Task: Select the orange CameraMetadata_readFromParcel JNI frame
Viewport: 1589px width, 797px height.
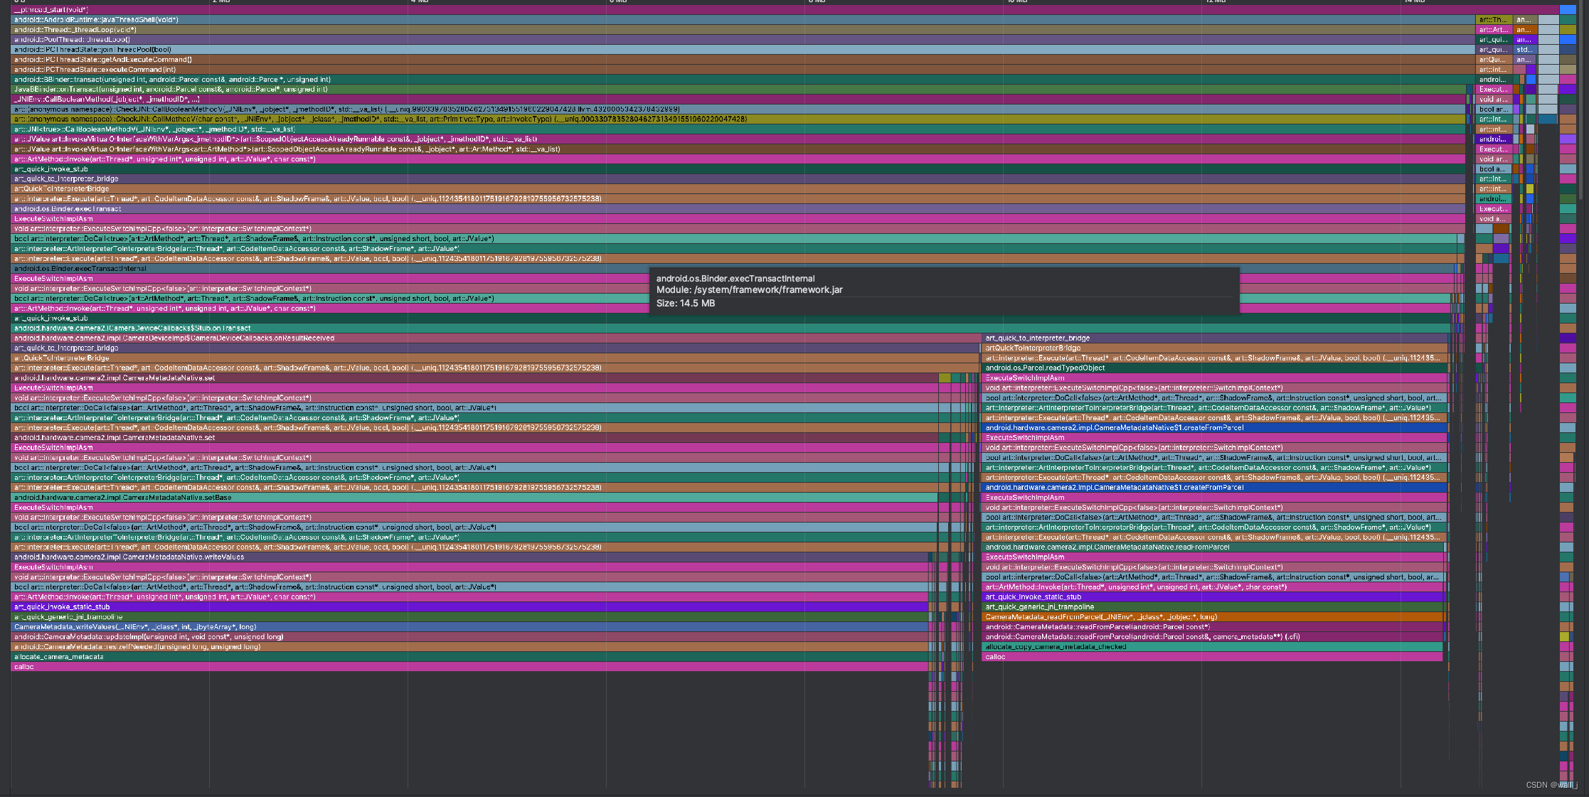Action: (x=1213, y=617)
